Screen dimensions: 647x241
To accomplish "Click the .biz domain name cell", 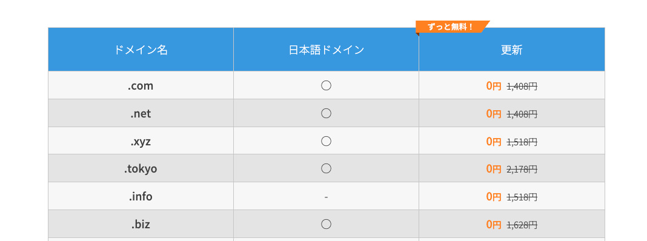I will tap(141, 223).
